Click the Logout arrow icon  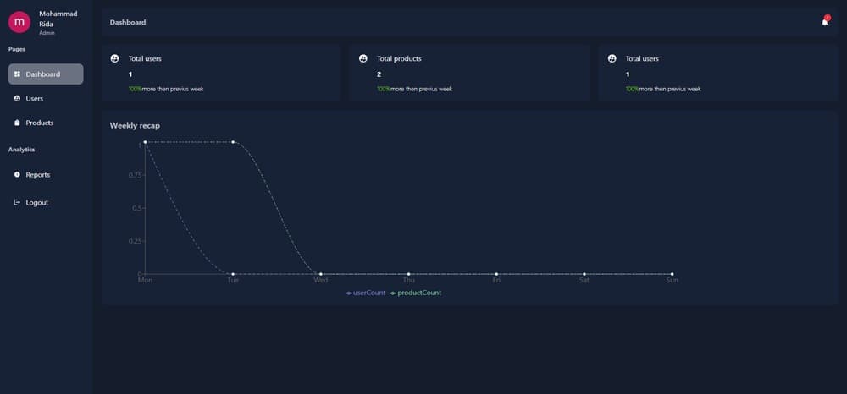tap(17, 203)
